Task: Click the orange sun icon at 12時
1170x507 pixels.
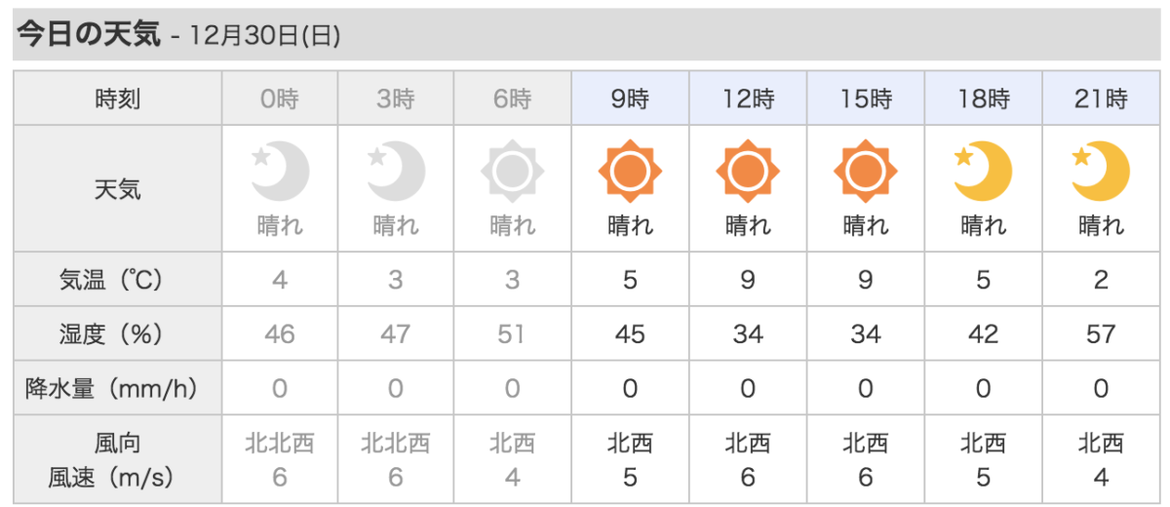Action: (748, 172)
